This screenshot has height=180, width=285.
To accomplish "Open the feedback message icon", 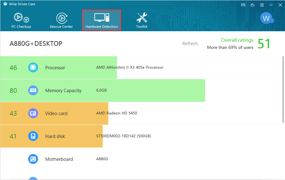I will (x=243, y=5).
